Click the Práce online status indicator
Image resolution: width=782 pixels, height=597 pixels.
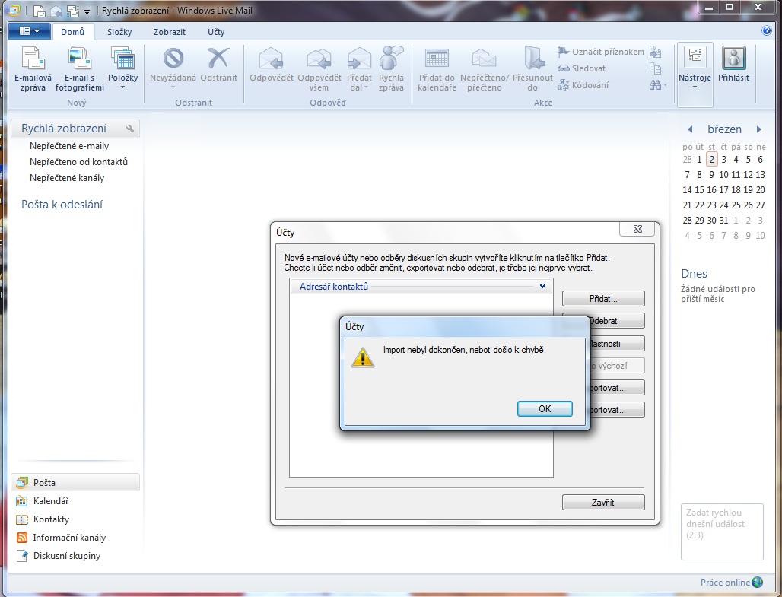(731, 582)
